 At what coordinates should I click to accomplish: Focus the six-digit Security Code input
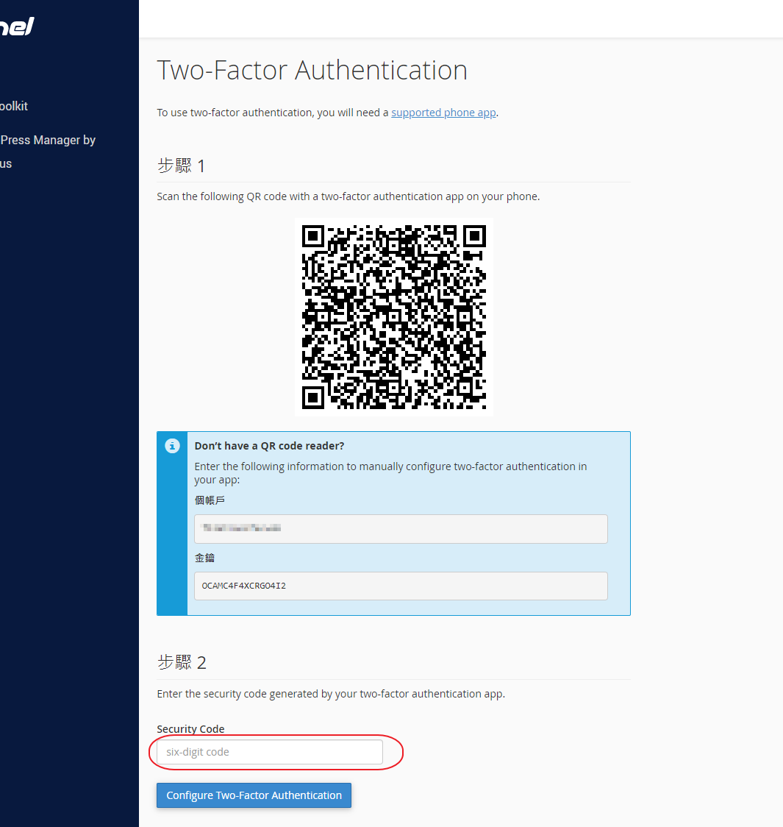[x=270, y=752]
